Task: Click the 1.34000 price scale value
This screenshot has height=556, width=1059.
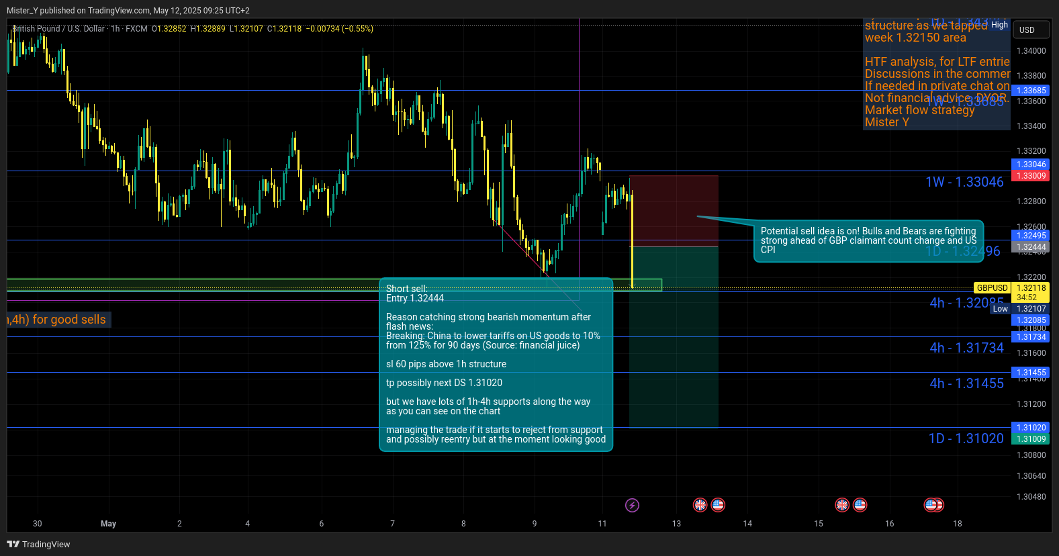Action: pos(1031,51)
